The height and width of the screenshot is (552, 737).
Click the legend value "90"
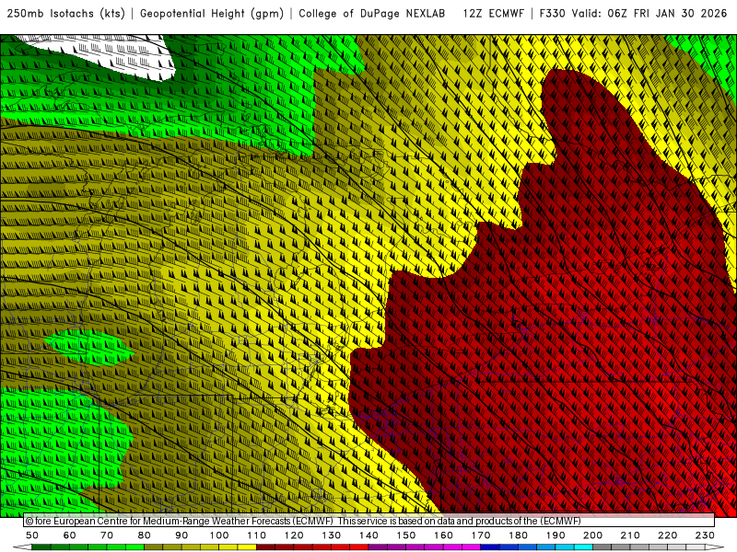[x=181, y=535]
